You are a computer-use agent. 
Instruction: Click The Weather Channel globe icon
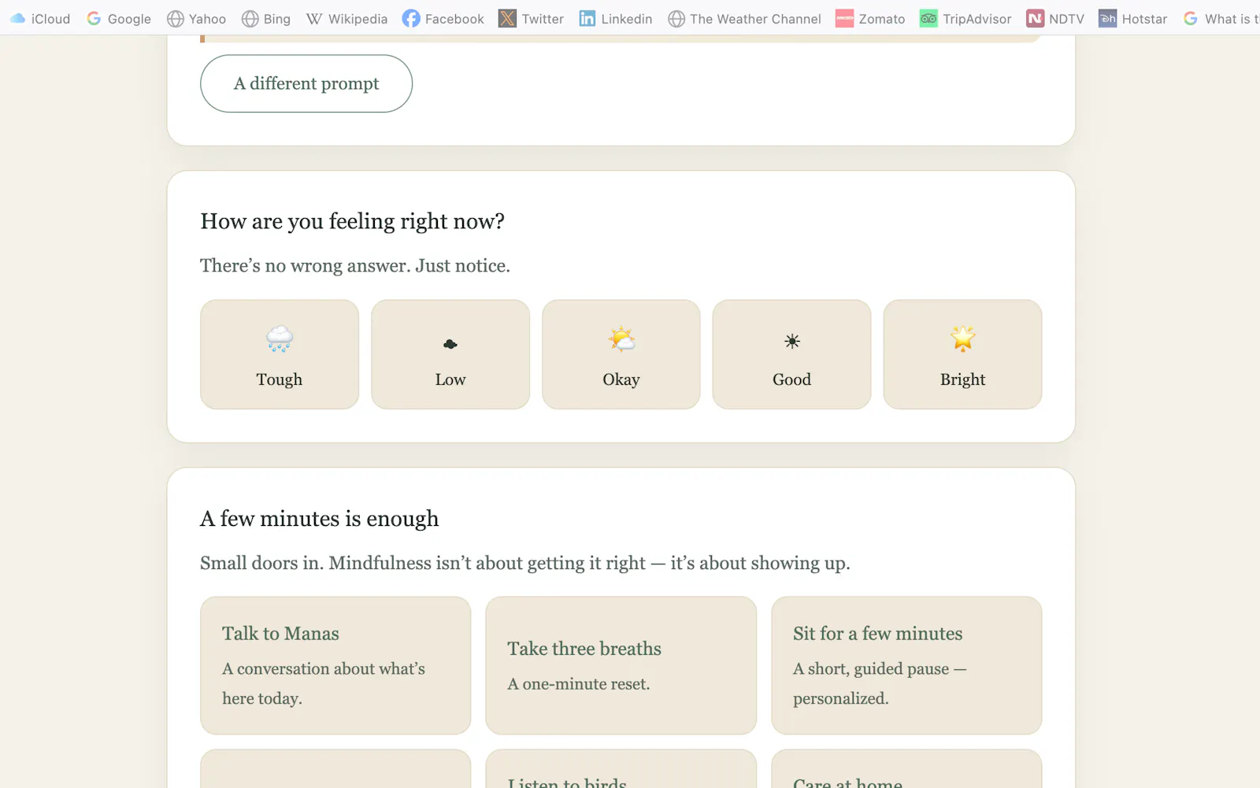676,18
